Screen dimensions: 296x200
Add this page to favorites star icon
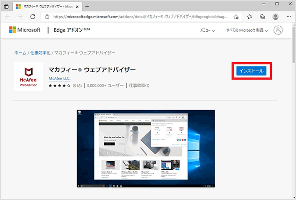point(236,17)
